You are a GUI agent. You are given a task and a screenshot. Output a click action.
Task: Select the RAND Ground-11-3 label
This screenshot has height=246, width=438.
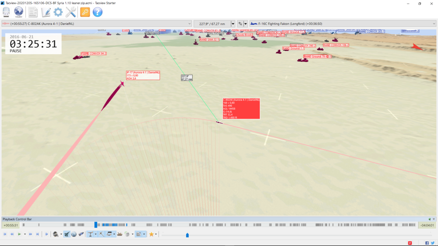(293, 32)
